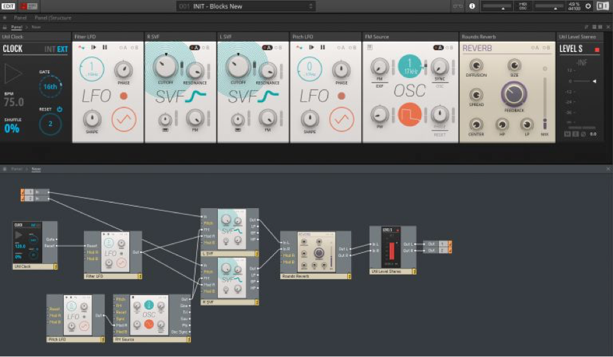
Task: Click the Filter LFO waveform shape icon
Action: coord(124,119)
